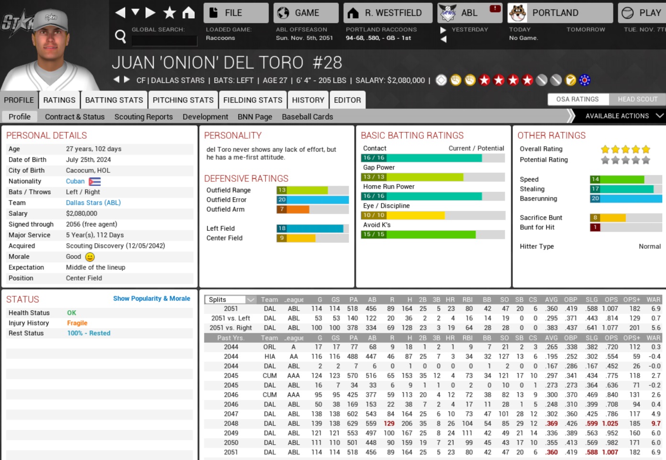Image resolution: width=666 pixels, height=460 pixels.
Task: Open the Splits dropdown
Action: pos(250,300)
